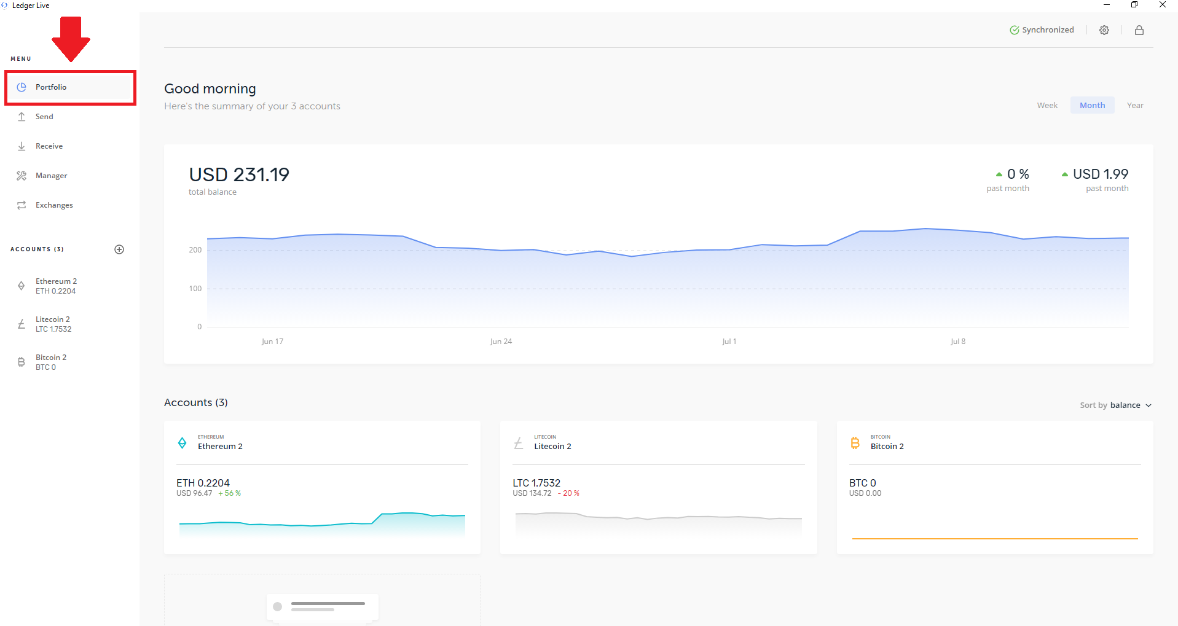Expand the Sort by balance dropdown
Viewport: 1178px width, 626px height.
click(1115, 405)
